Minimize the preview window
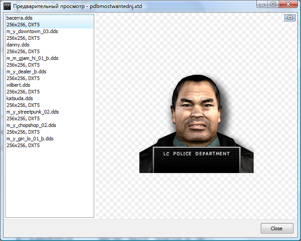This screenshot has height=241, width=301. pyautogui.click(x=262, y=4)
